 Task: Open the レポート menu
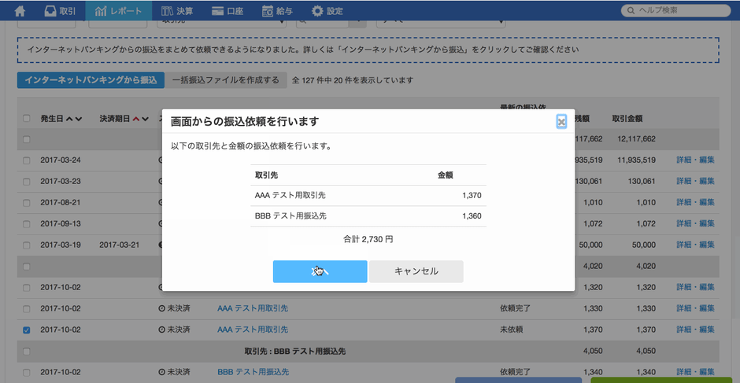118,11
